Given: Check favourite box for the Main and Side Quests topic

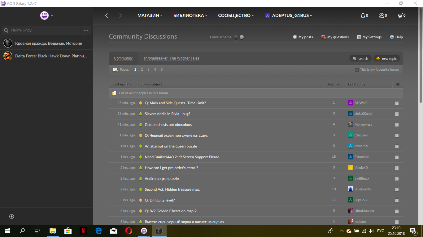Looking at the screenshot, I should coord(397,103).
